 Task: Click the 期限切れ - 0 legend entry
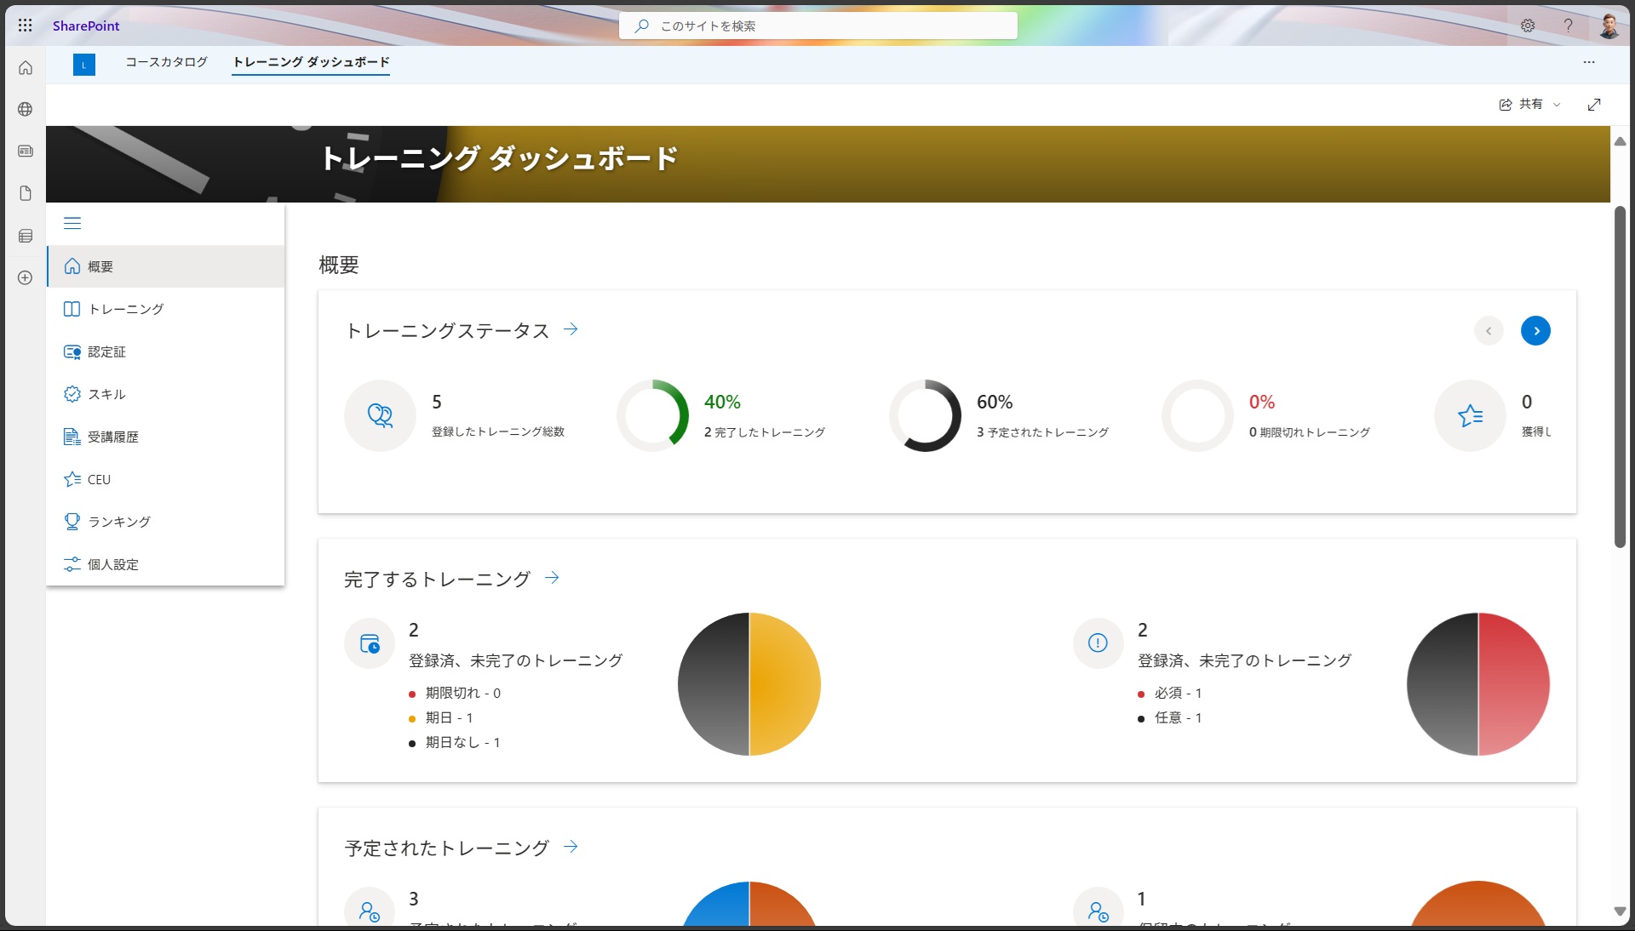pyautogui.click(x=455, y=693)
